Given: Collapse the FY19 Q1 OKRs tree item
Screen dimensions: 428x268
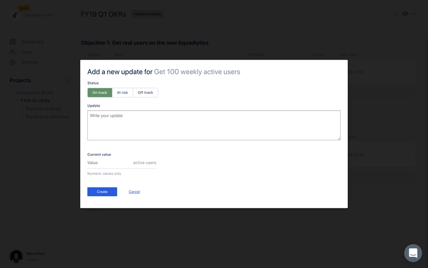Looking at the screenshot, I should (x=17, y=101).
